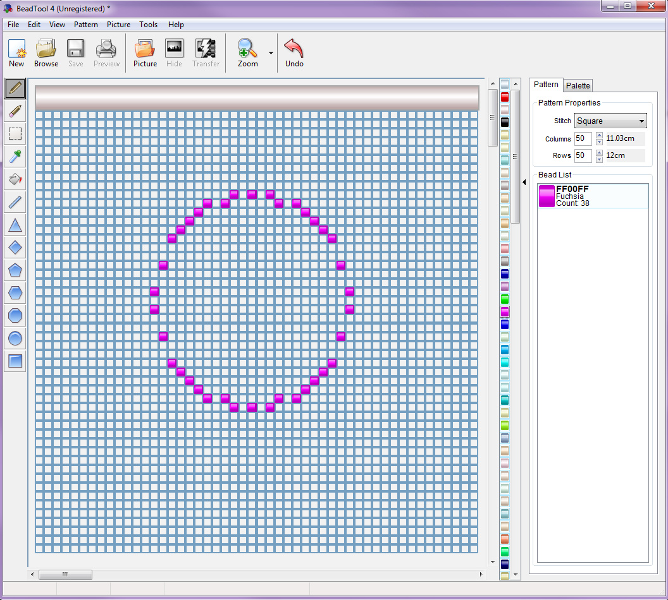Increase Rows with up stepper arrow
This screenshot has width=668, height=600.
click(599, 153)
